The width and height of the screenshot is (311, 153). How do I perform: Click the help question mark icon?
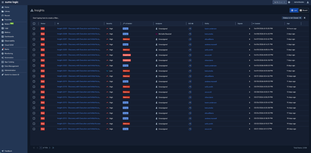click(289, 2)
